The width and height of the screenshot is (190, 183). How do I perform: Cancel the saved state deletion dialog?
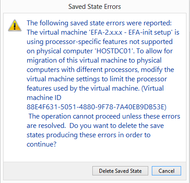(166, 171)
